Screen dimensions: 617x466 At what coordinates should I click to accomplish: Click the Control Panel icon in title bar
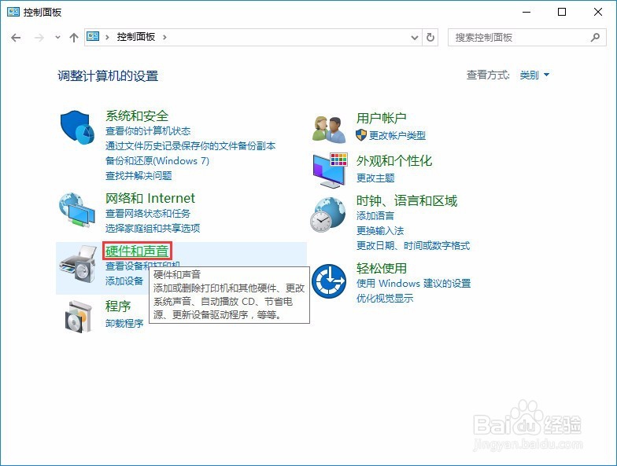(x=13, y=12)
